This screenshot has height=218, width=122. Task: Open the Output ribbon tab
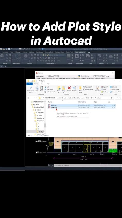coord(25,52)
